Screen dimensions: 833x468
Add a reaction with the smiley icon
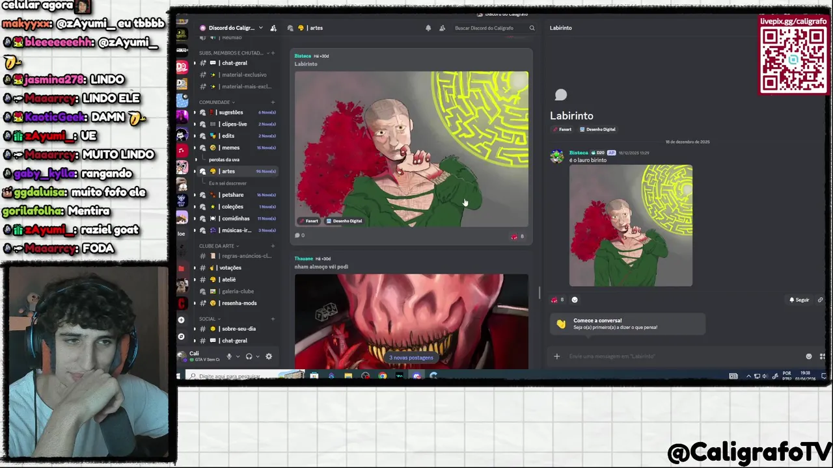pos(575,300)
